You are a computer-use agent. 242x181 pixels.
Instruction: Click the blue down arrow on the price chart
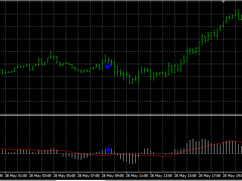pyautogui.click(x=107, y=66)
